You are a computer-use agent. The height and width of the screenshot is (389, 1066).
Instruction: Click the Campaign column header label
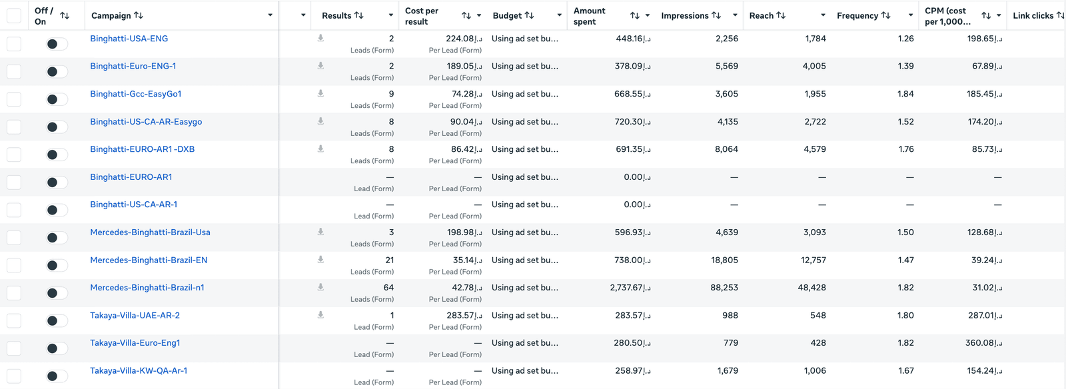111,15
